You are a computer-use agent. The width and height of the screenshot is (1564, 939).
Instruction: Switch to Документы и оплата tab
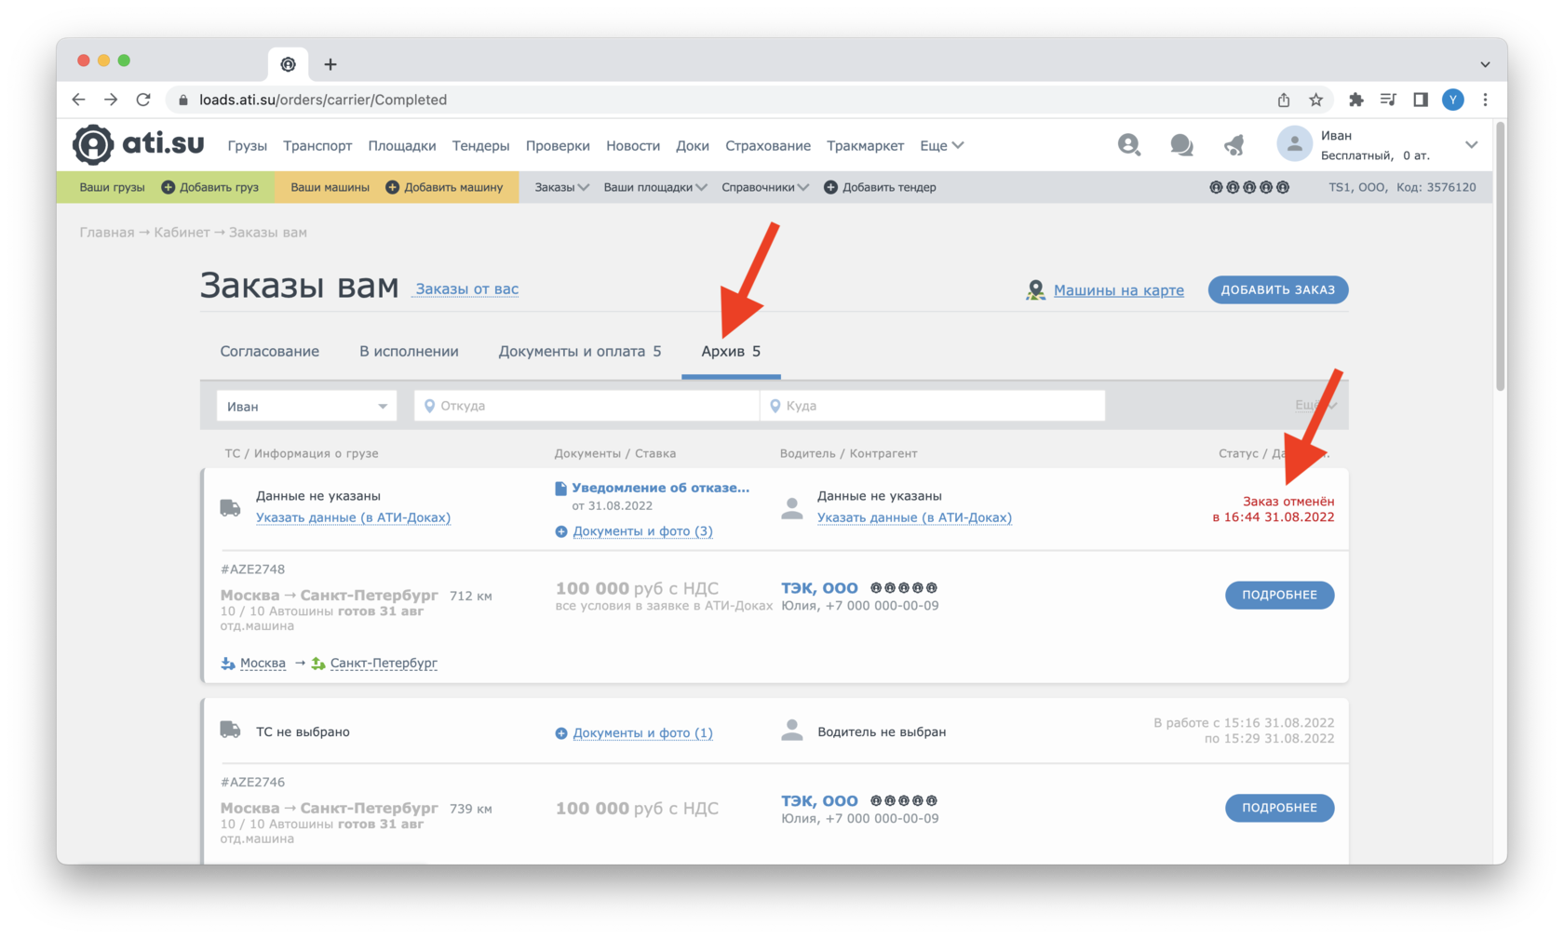(x=579, y=351)
